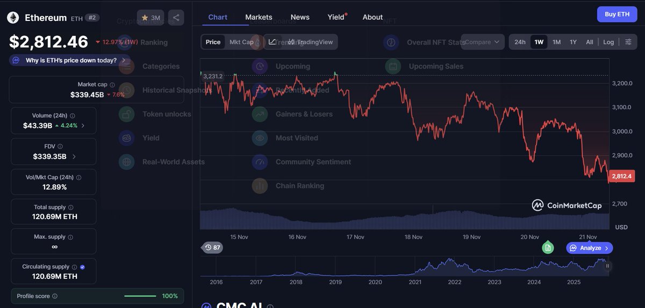Image resolution: width=645 pixels, height=308 pixels.
Task: Open the News tab
Action: [300, 17]
